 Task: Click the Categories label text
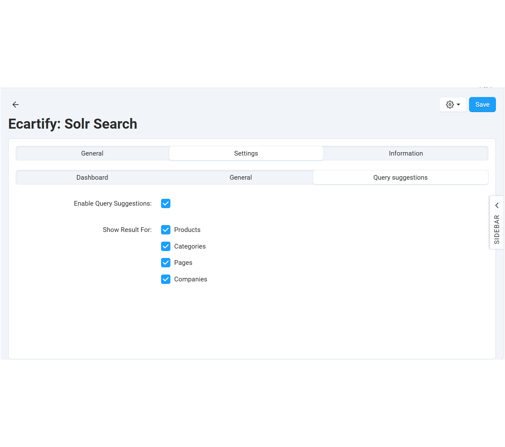tap(190, 246)
